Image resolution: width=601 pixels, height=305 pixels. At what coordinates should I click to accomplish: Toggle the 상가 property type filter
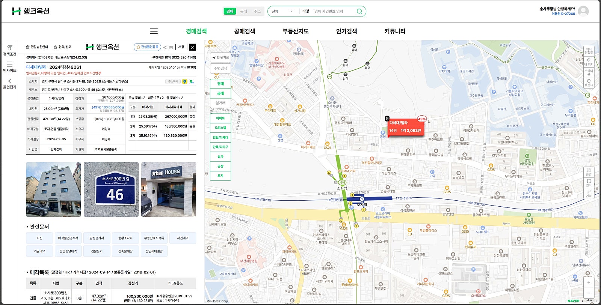220,157
